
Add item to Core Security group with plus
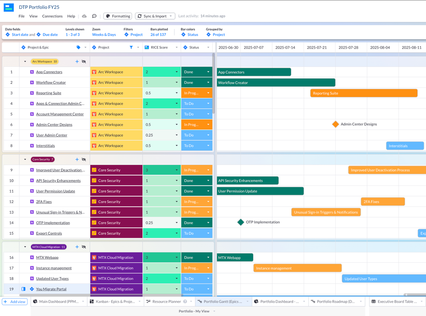click(x=77, y=160)
